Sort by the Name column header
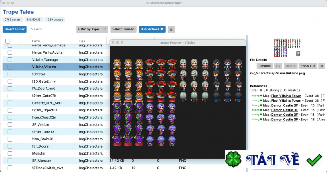This screenshot has height=172, width=327. 36,41
